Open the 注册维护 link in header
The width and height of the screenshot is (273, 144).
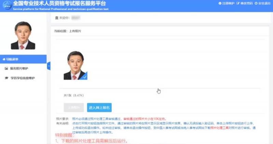(x=227, y=3)
